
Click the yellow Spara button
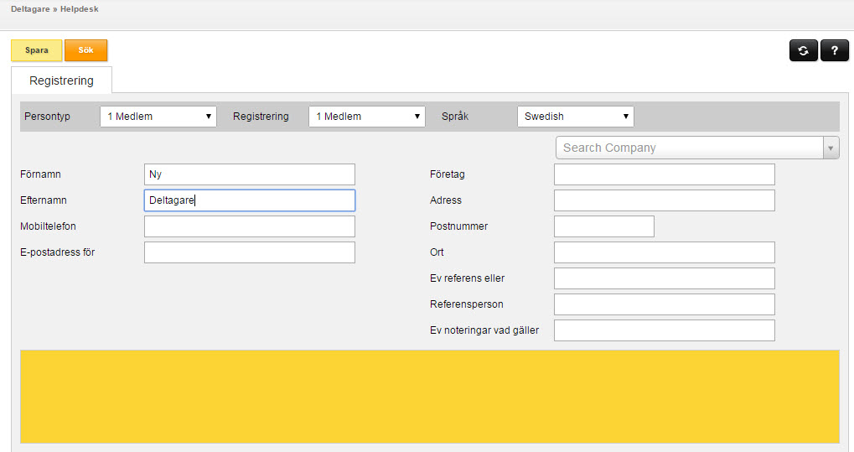point(37,50)
